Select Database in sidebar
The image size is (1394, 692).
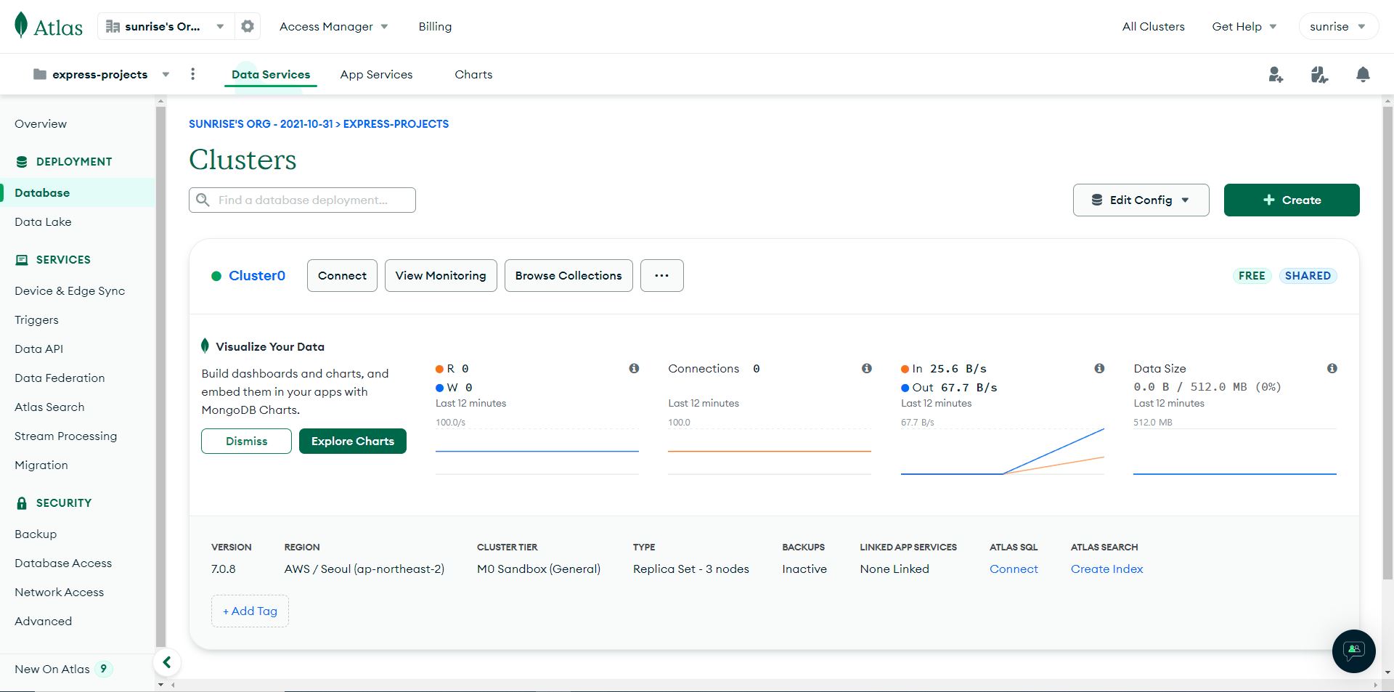pyautogui.click(x=78, y=192)
